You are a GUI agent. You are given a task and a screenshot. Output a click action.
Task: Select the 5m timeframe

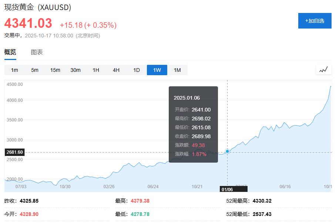tap(35, 70)
